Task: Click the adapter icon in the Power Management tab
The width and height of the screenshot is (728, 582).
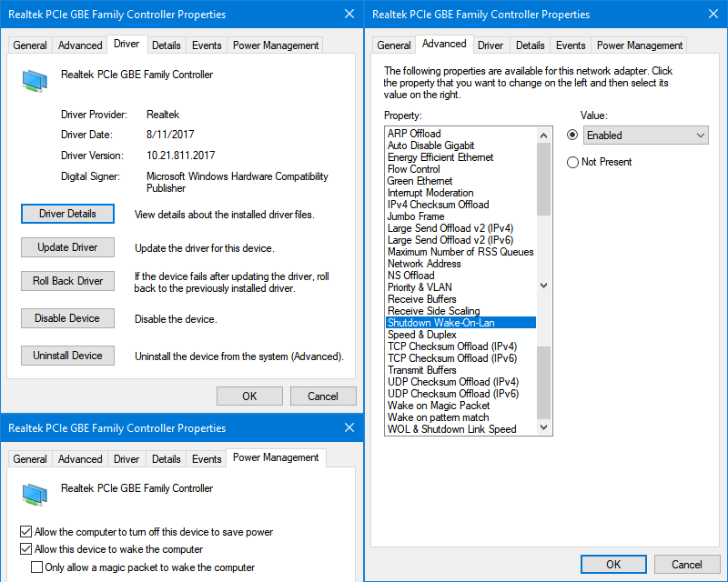Action: [35, 495]
